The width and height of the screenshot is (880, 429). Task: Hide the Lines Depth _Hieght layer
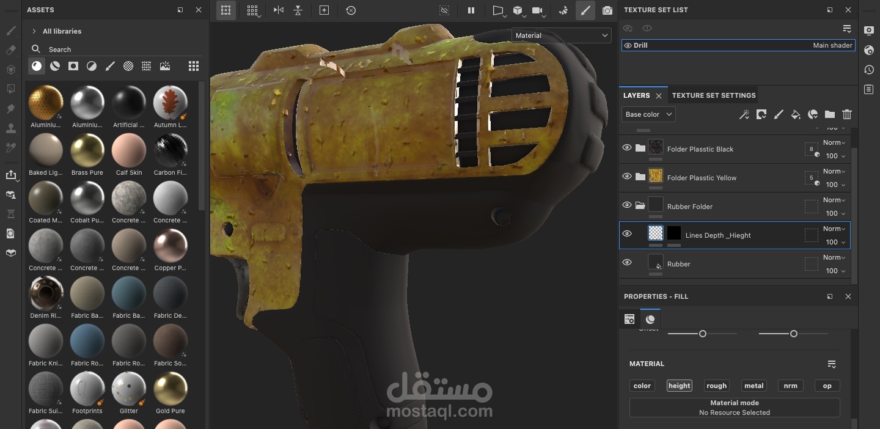click(627, 234)
